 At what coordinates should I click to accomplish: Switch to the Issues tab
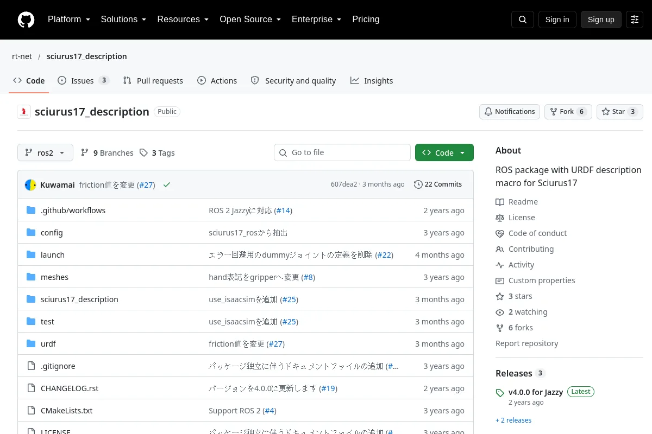tap(83, 81)
